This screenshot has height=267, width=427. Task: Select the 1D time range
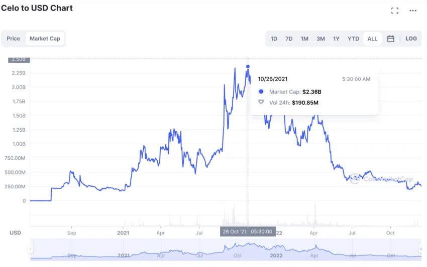tap(274, 39)
